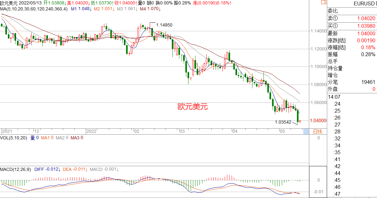The image size is (377, 198).
Task: Click the 03 month marker on axis
Action: [x=182, y=131]
